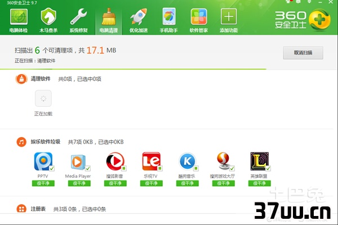Toggle the 搜狐影音 checkbox

click(x=124, y=168)
